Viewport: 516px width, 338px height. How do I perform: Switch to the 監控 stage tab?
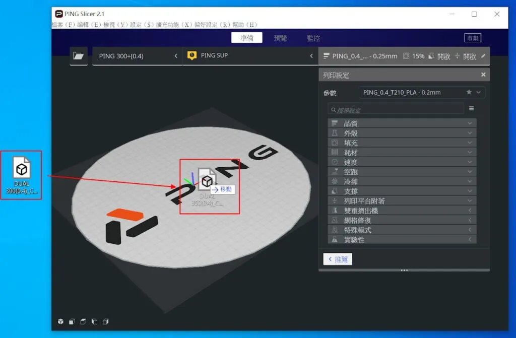pyautogui.click(x=313, y=38)
